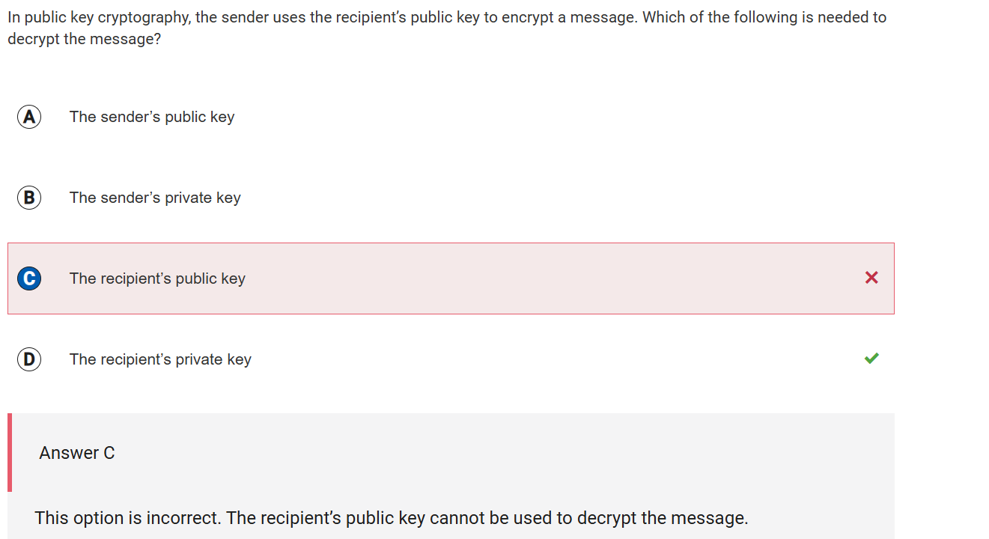This screenshot has height=539, width=989.
Task: Click the red X incorrect mark
Action: point(871,278)
